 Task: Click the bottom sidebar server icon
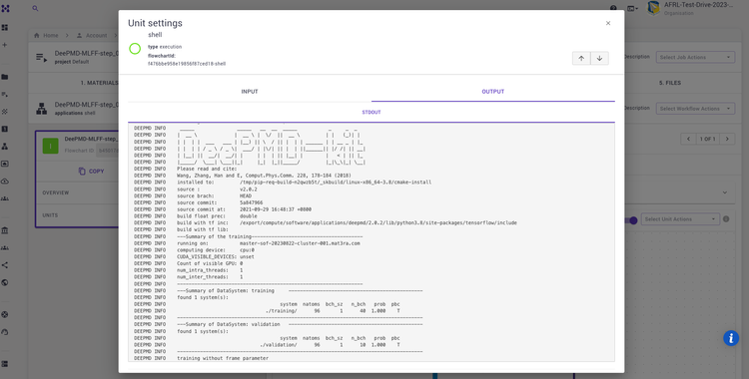(x=5, y=364)
